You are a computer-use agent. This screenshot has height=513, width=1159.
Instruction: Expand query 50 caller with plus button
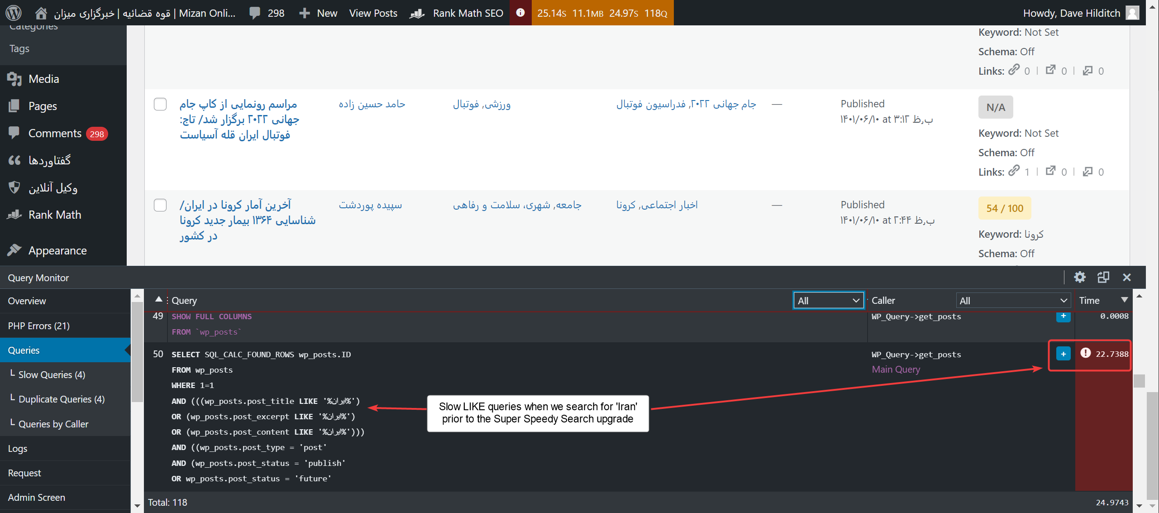click(1063, 354)
